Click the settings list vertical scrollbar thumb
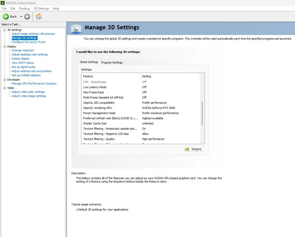 [x=202, y=113]
